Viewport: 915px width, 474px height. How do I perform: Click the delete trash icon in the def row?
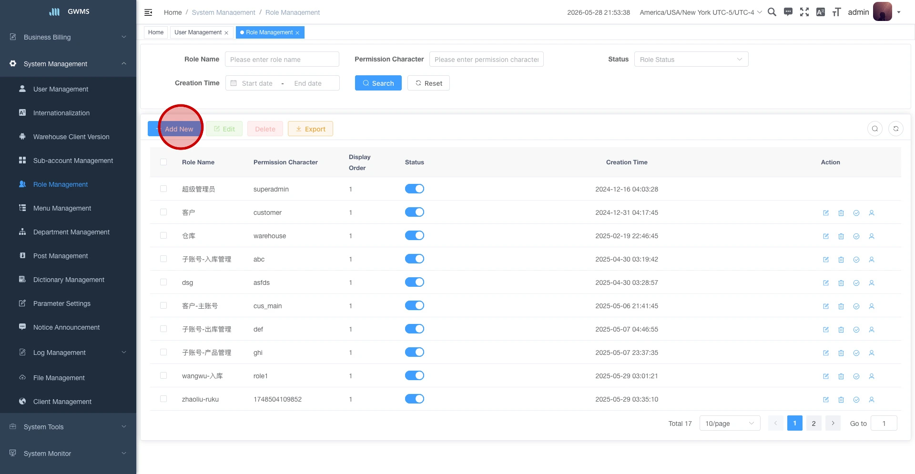[x=841, y=330]
